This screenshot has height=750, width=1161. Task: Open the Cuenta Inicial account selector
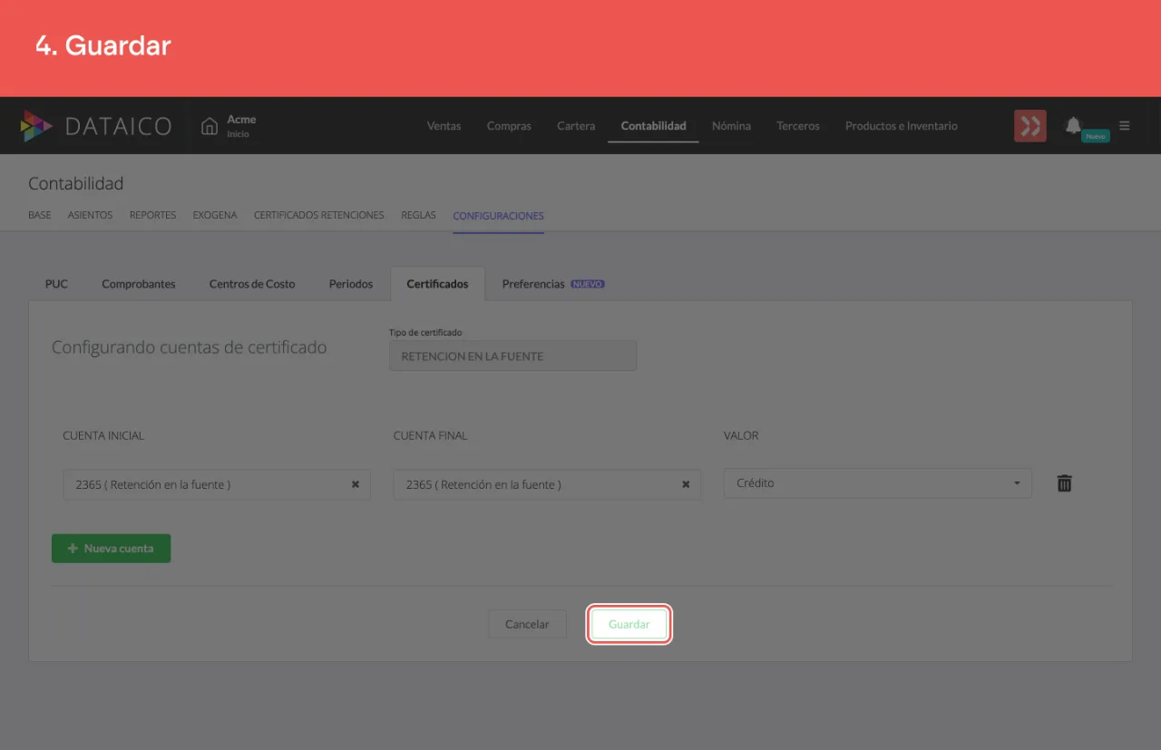coord(217,484)
